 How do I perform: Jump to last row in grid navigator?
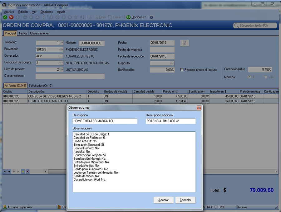(x=18, y=172)
